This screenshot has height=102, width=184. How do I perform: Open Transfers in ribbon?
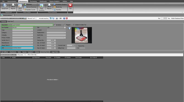(x=57, y=10)
